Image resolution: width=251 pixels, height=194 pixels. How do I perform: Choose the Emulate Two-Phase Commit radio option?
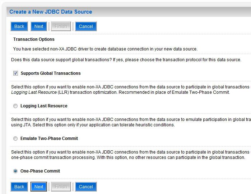(15, 139)
